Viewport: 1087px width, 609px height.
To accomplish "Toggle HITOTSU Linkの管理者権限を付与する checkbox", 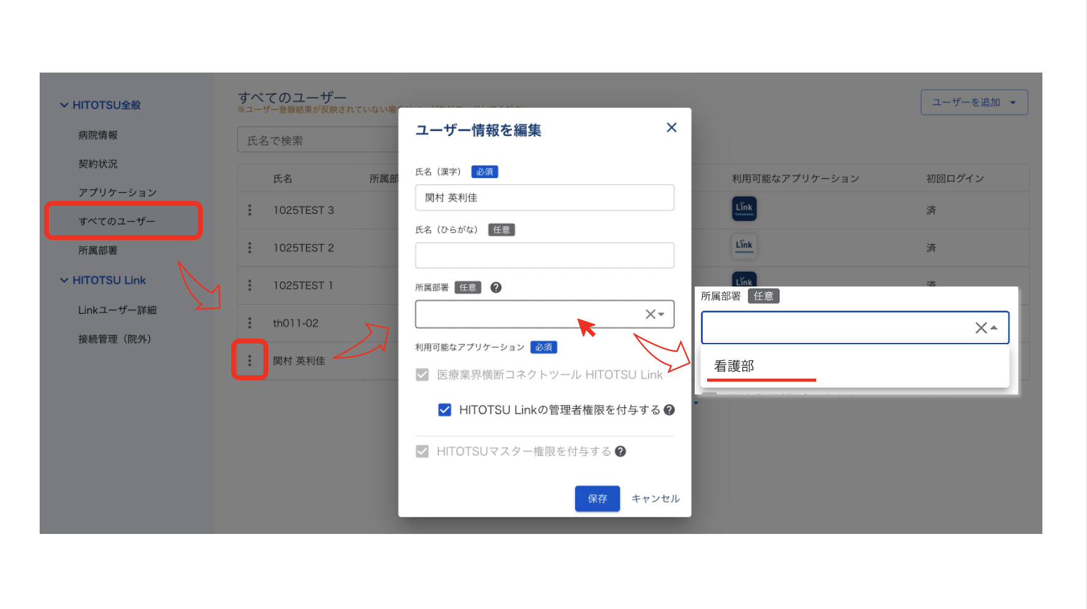I will pos(444,410).
